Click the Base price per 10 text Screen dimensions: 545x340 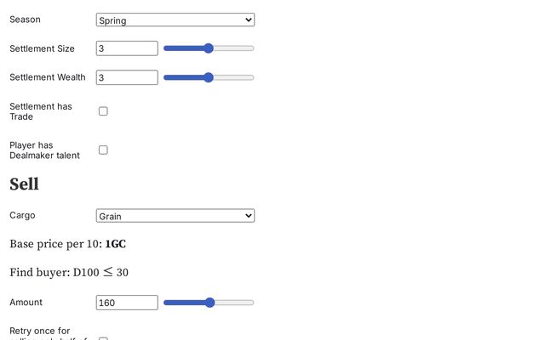pos(67,244)
